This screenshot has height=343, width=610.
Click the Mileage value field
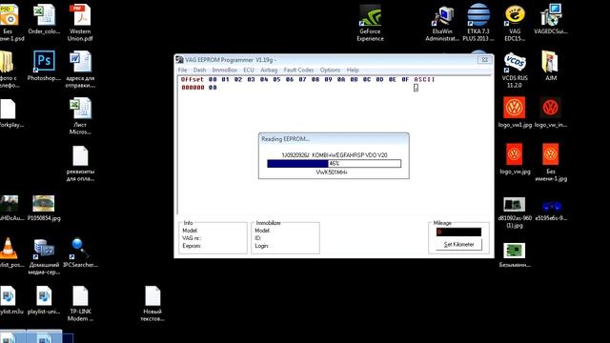coord(458,232)
